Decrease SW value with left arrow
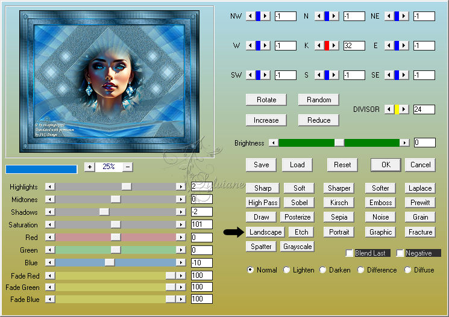Viewport: 449px width, 317px height. point(251,75)
